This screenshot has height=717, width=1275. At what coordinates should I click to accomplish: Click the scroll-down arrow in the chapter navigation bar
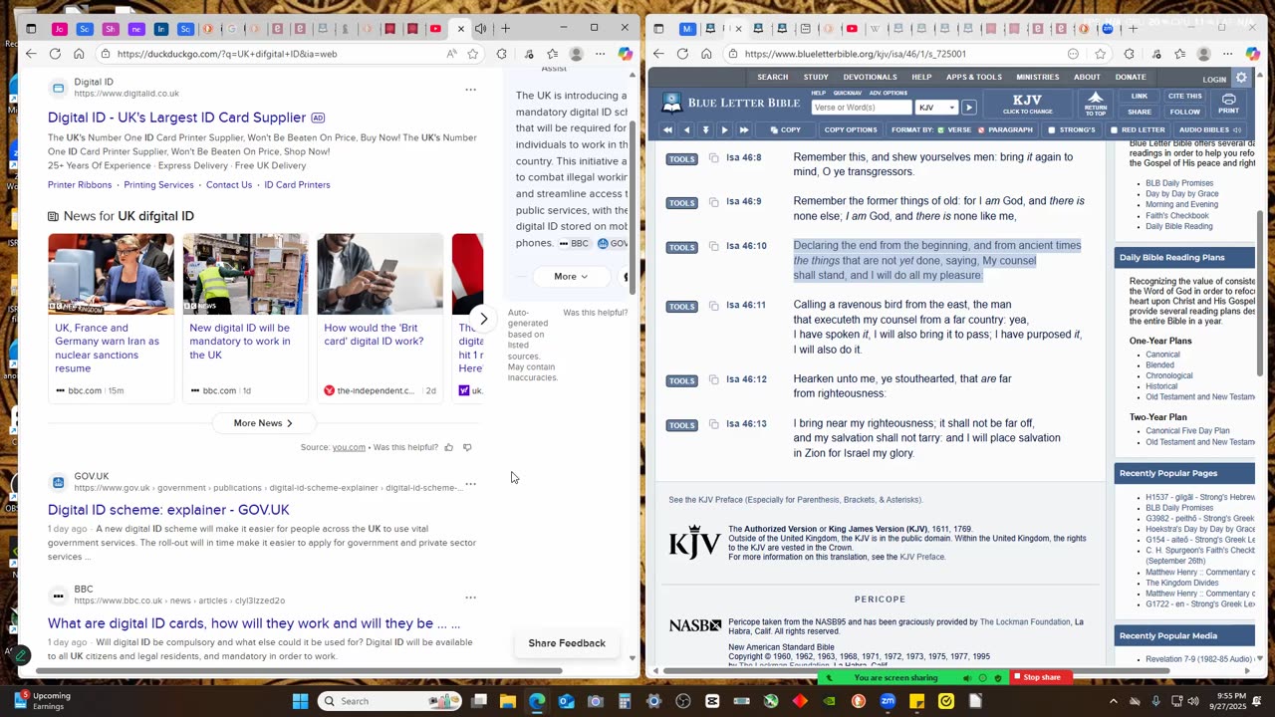(x=705, y=129)
